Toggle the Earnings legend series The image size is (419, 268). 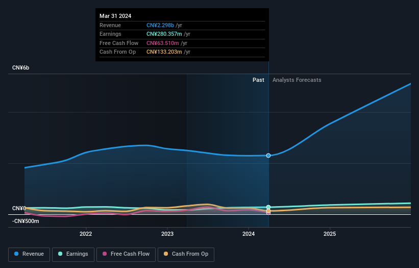tap(73, 254)
